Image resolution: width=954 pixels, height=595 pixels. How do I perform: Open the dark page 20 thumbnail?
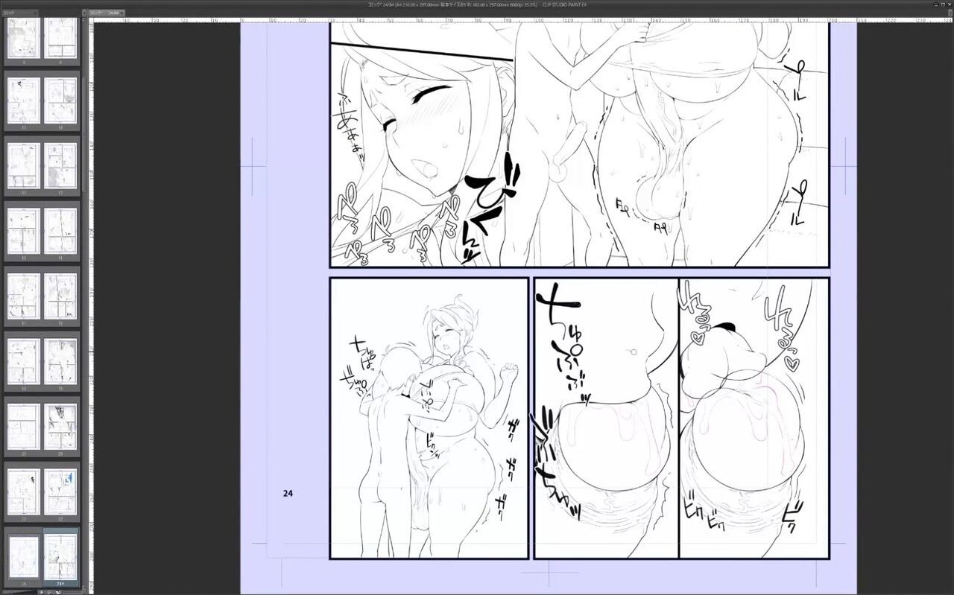click(60, 427)
